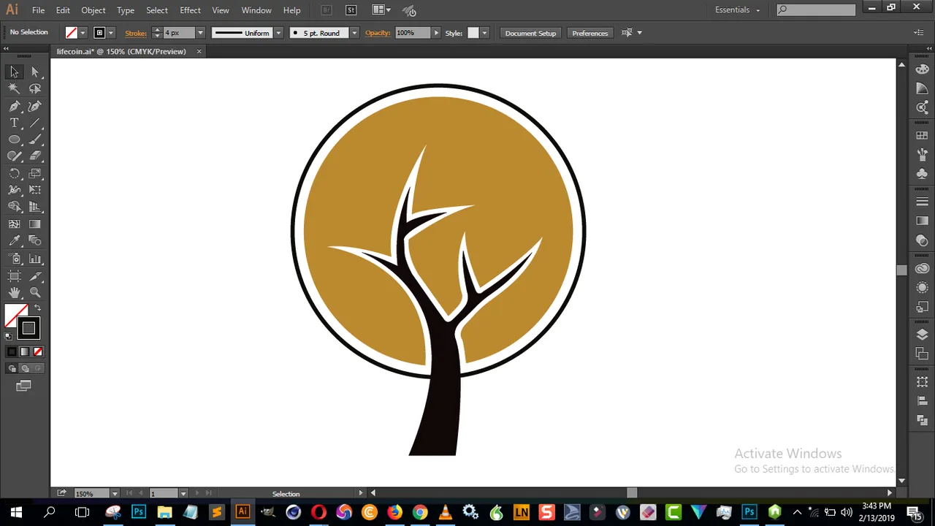935x526 pixels.
Task: Open the Essentials workspace switcher
Action: [738, 10]
